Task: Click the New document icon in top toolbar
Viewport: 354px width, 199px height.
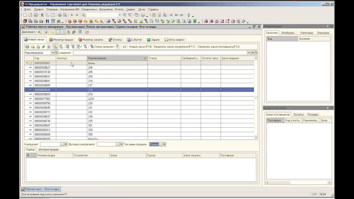Action: pos(25,15)
